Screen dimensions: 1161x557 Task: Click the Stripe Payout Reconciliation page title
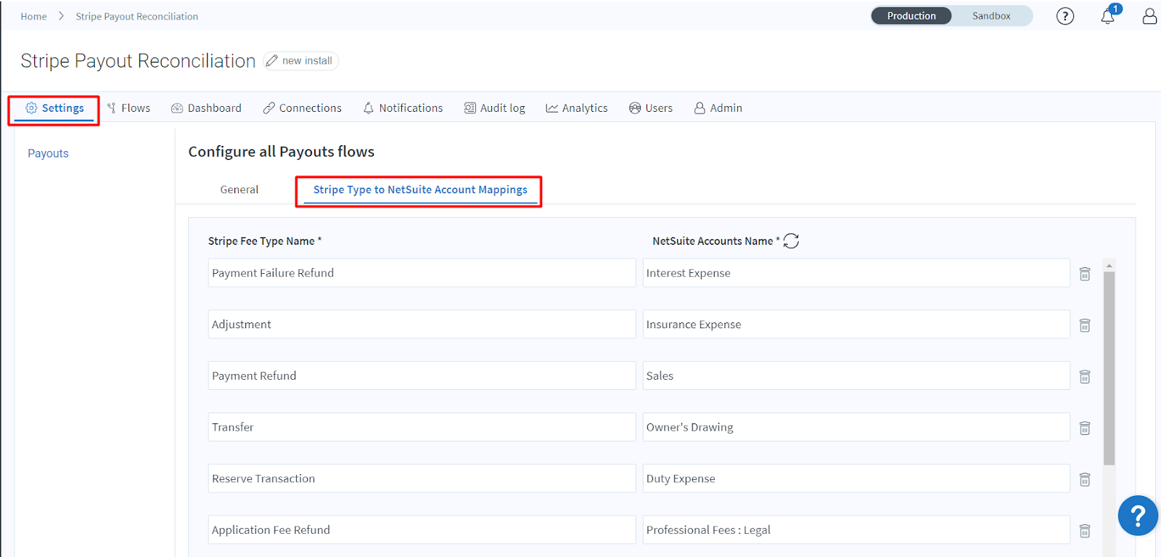click(x=138, y=61)
